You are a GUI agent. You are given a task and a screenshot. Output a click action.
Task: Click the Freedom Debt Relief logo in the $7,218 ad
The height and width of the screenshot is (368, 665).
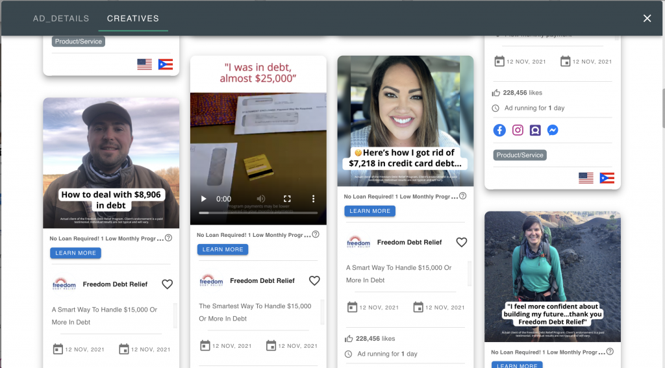[358, 242]
